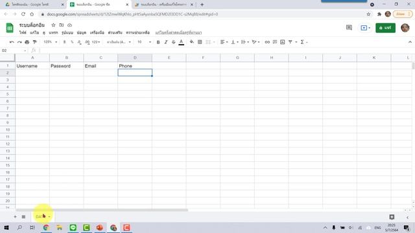Viewport: 415px width, 233px height.
Task: Open horizontal align dropdown
Action: click(x=224, y=42)
